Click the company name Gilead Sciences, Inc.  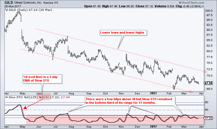28,2
